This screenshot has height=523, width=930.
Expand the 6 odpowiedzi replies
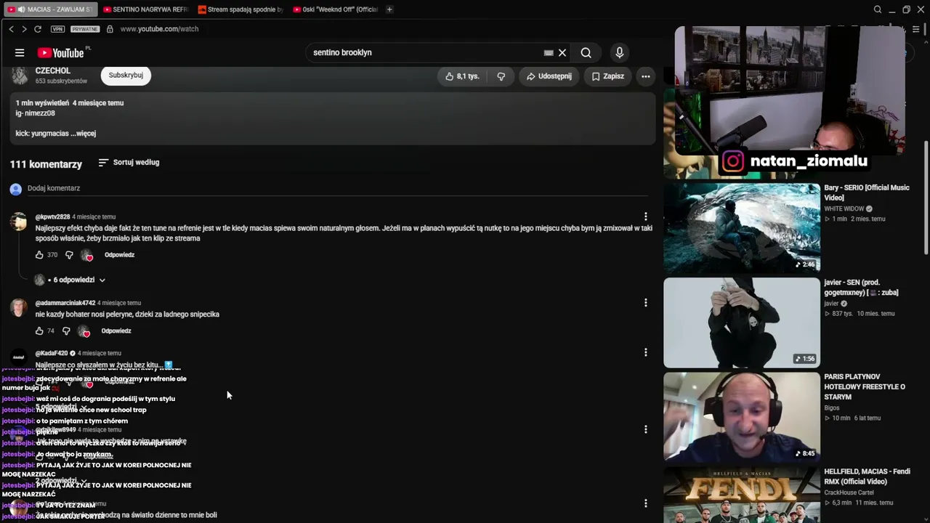click(x=70, y=280)
